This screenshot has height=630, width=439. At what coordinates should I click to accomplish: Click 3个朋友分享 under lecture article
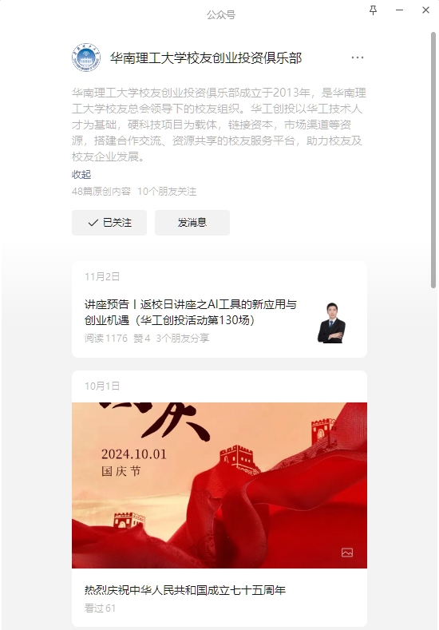point(182,339)
